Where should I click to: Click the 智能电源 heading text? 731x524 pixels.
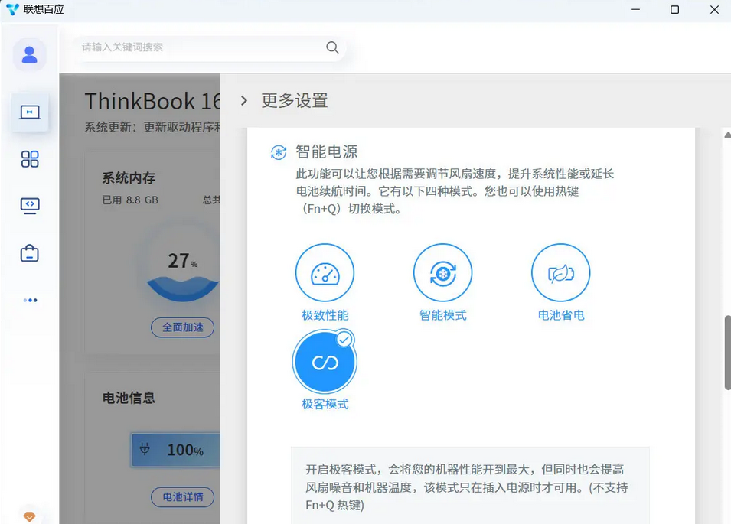pyautogui.click(x=327, y=151)
